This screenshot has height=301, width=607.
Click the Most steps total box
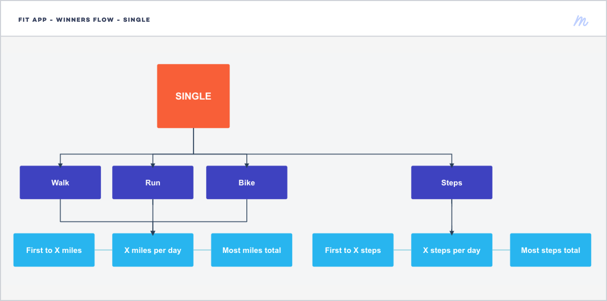point(551,250)
